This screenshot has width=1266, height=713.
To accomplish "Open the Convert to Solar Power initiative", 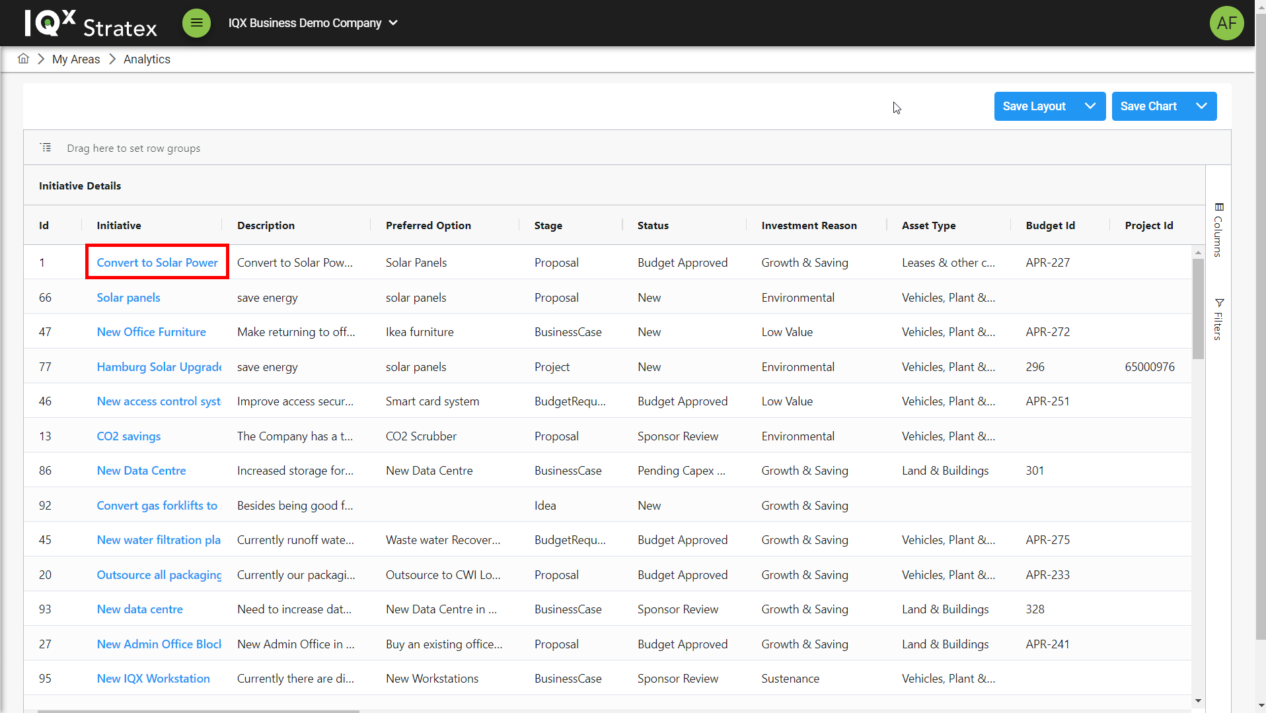I will tap(157, 263).
